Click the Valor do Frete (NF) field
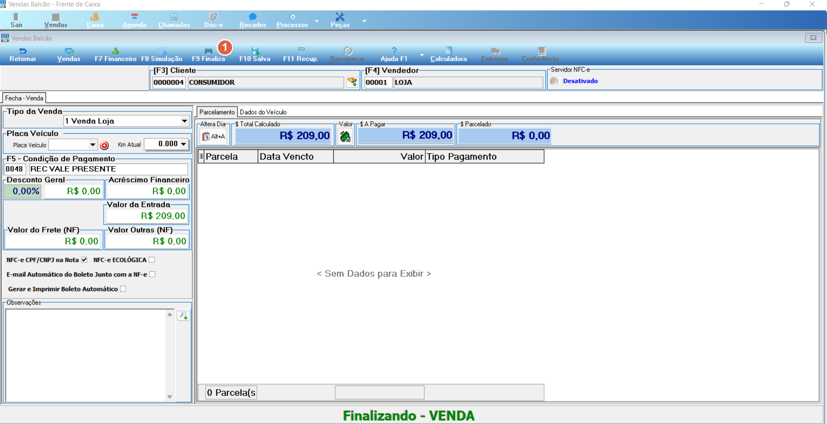 (x=53, y=241)
